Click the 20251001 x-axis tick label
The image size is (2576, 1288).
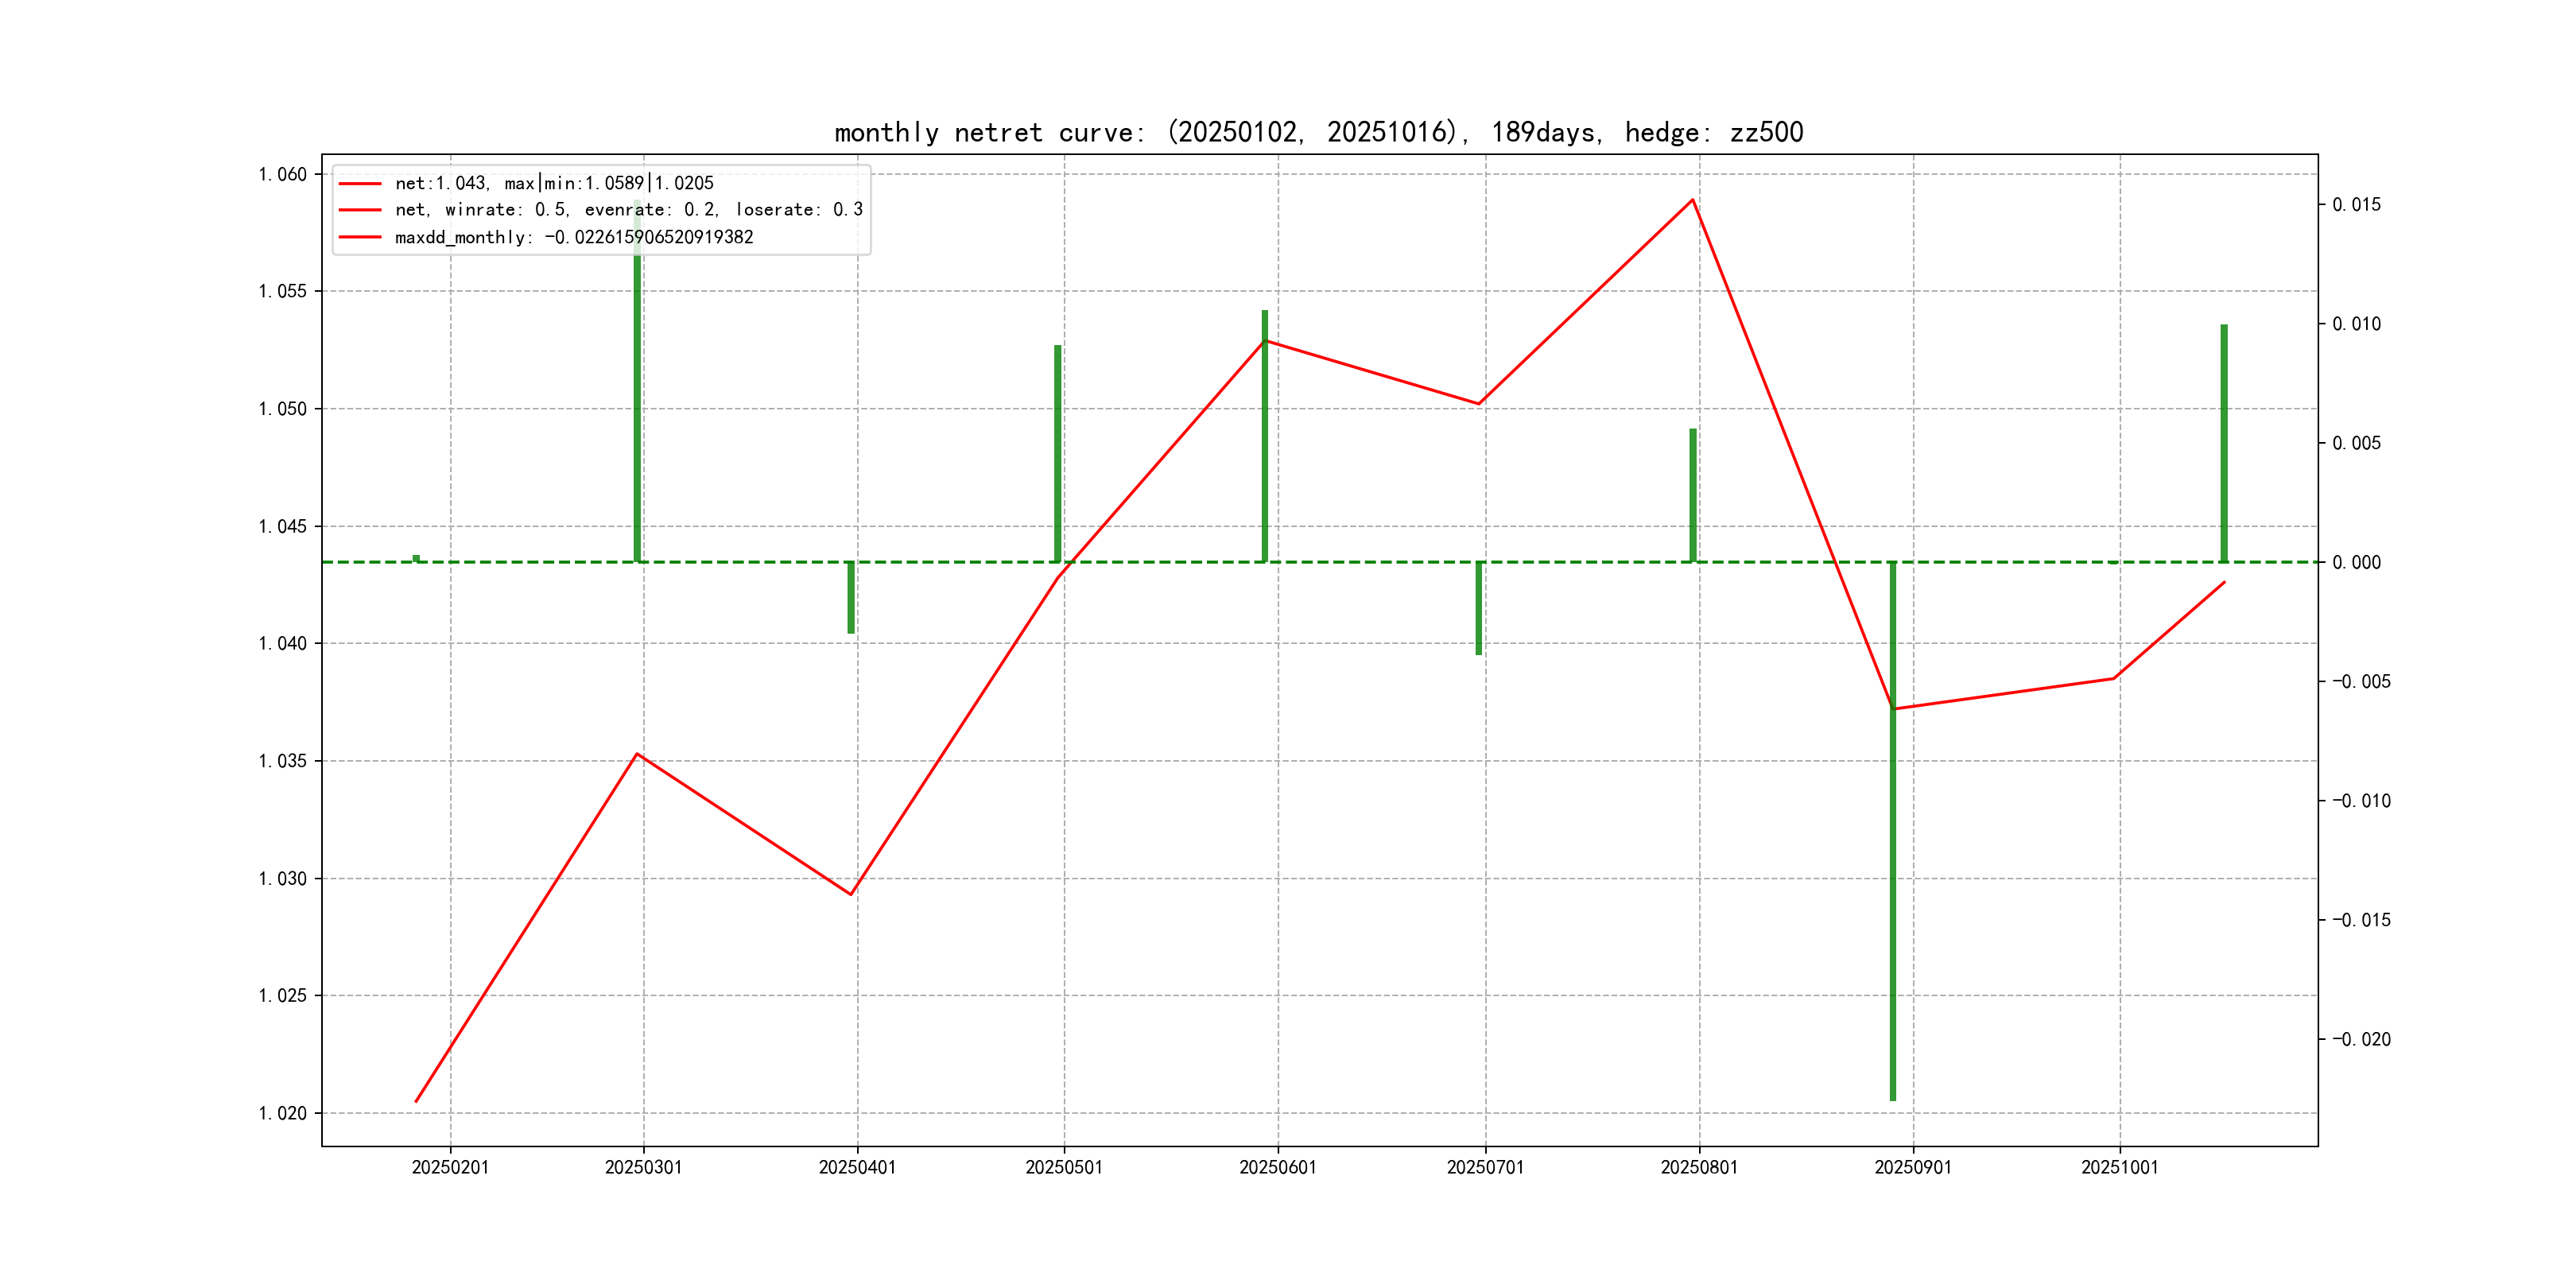click(x=2120, y=1168)
